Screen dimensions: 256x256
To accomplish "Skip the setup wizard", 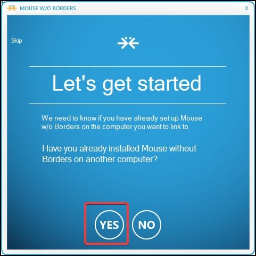I will 16,41.
